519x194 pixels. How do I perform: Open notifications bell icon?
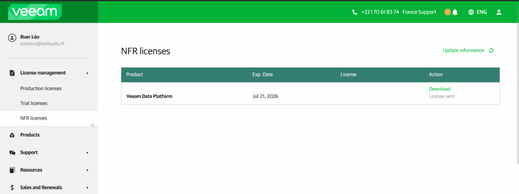coord(455,12)
